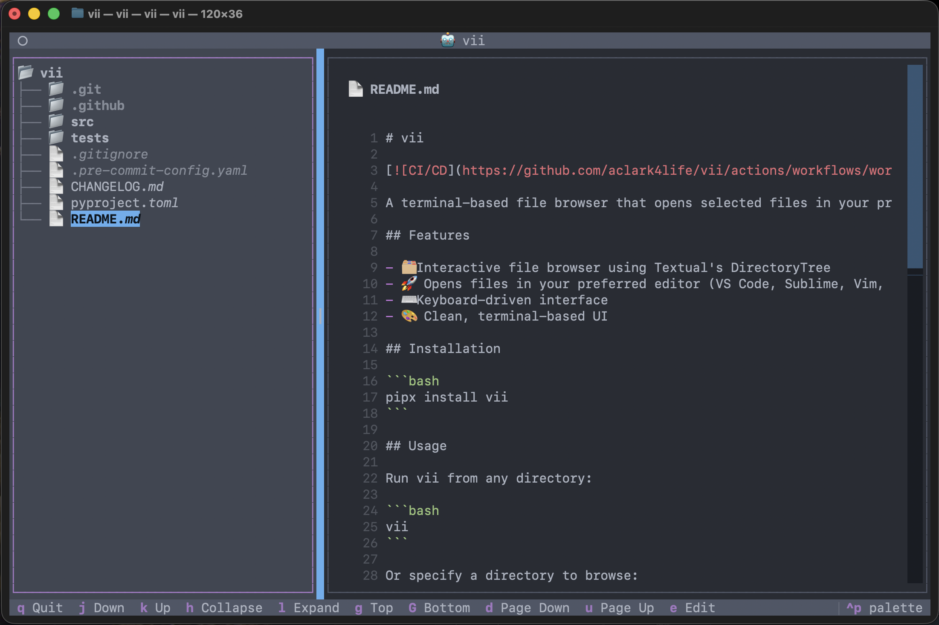Click the README.md file icon in tree

tap(56, 219)
